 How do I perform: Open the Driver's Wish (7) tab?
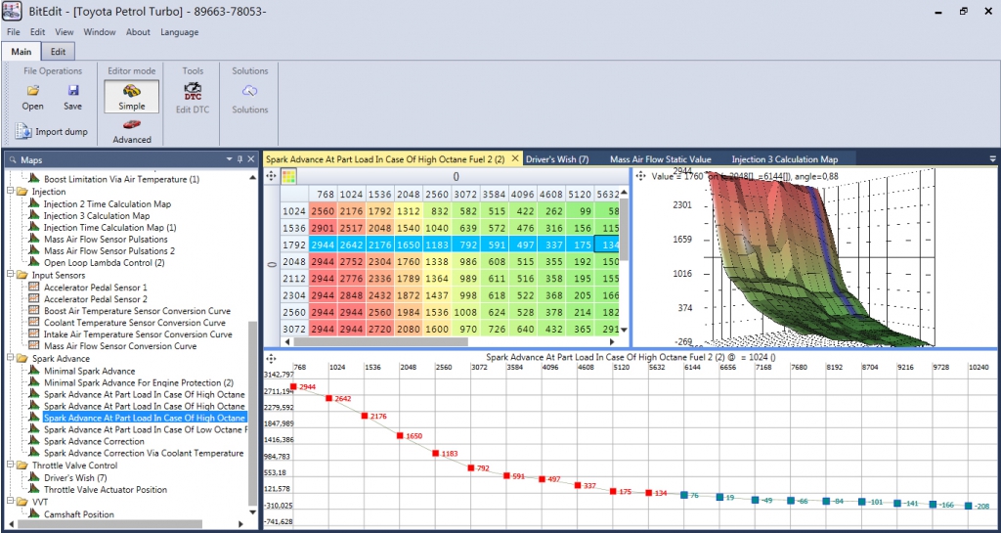[556, 159]
